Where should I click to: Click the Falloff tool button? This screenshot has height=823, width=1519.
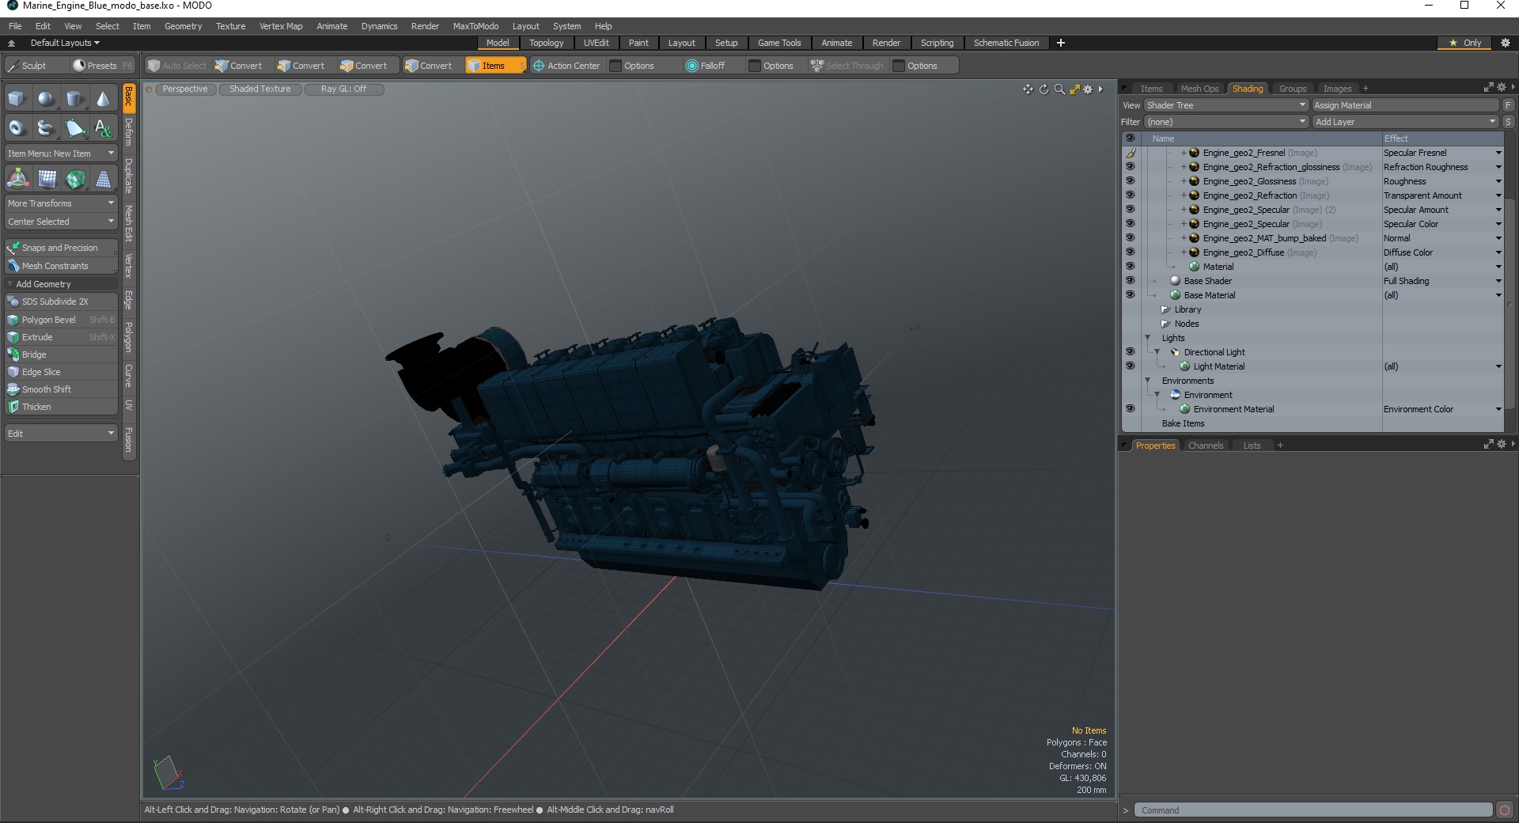706,66
